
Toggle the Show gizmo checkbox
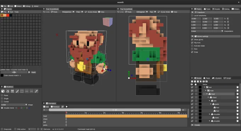tap(192, 40)
